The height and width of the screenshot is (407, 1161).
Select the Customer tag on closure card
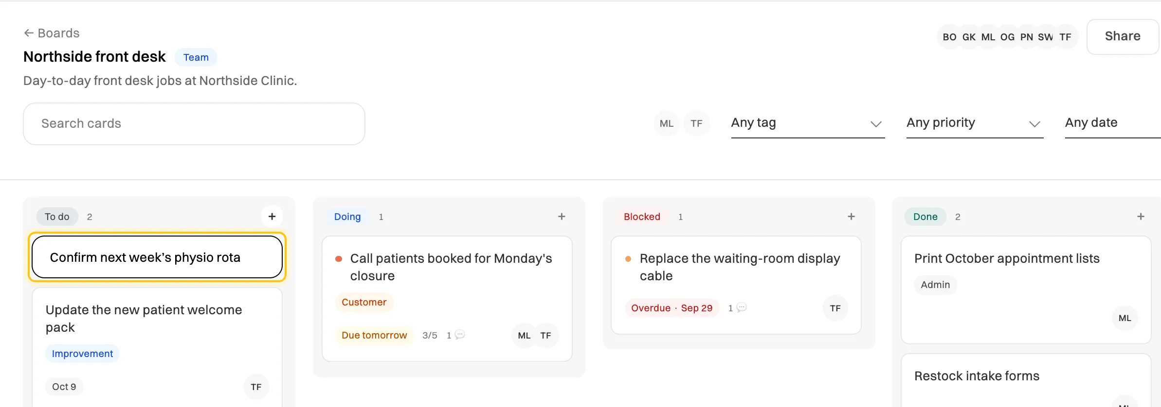click(364, 302)
